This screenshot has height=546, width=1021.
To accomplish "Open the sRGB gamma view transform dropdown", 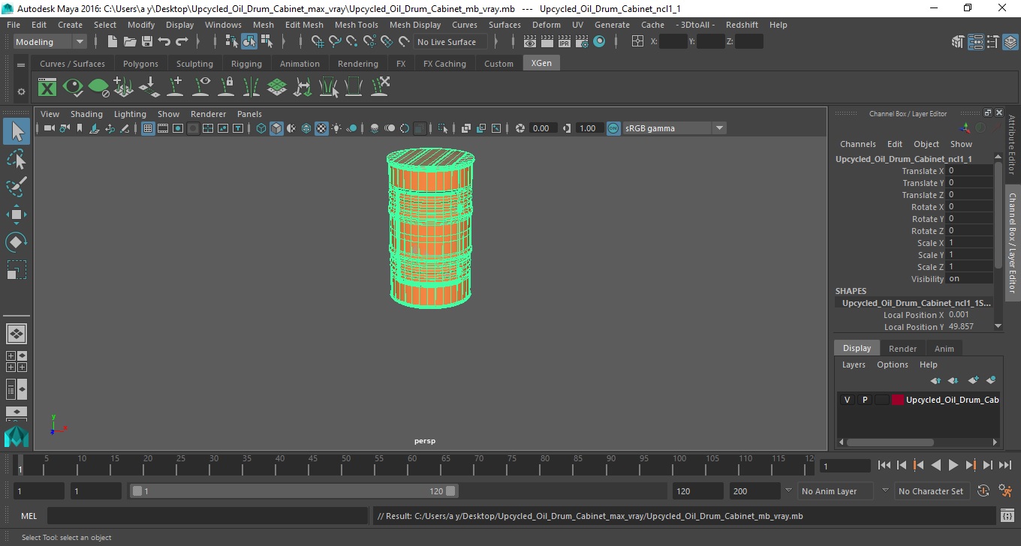I will pos(674,128).
